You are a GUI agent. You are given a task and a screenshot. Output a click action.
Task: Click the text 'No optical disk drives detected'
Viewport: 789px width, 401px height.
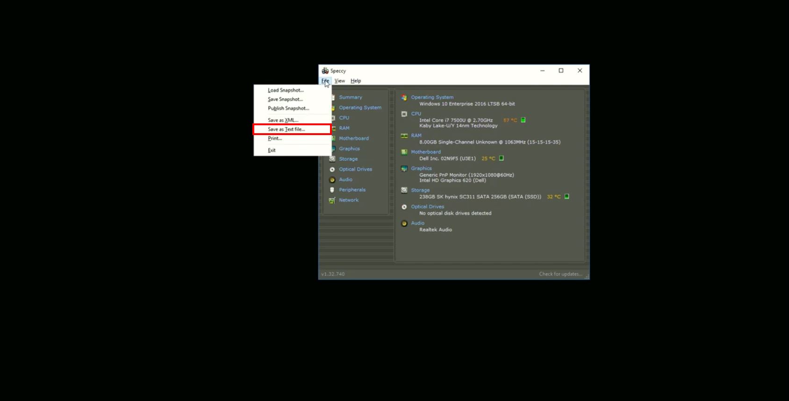tap(455, 213)
